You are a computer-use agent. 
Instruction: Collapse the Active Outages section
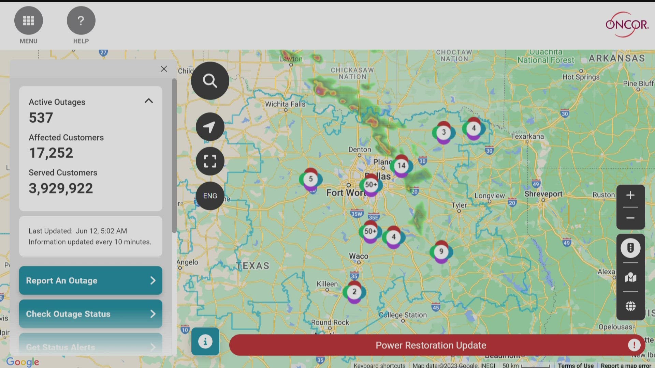(x=148, y=101)
